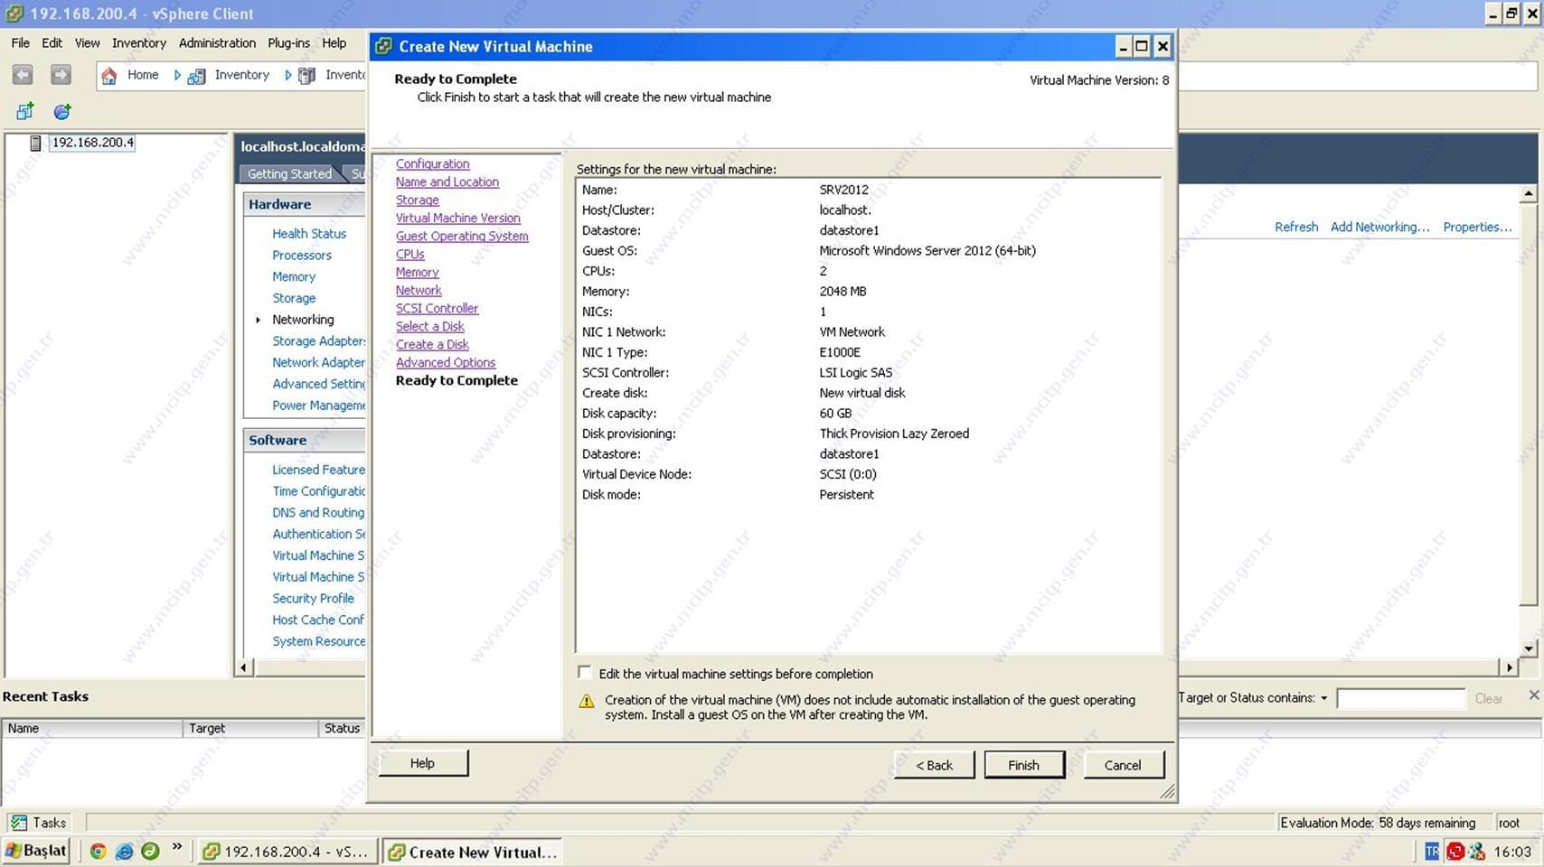Go to CPUs wizard step
The width and height of the screenshot is (1544, 867).
pyautogui.click(x=410, y=254)
